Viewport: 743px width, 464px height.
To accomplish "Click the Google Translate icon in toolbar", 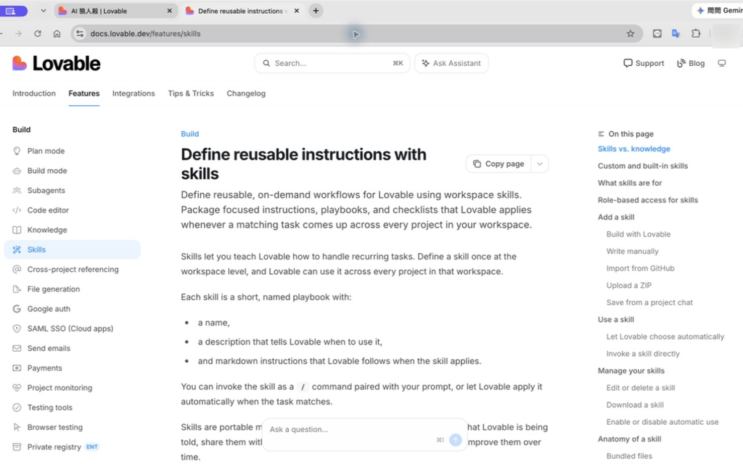I will 676,33.
